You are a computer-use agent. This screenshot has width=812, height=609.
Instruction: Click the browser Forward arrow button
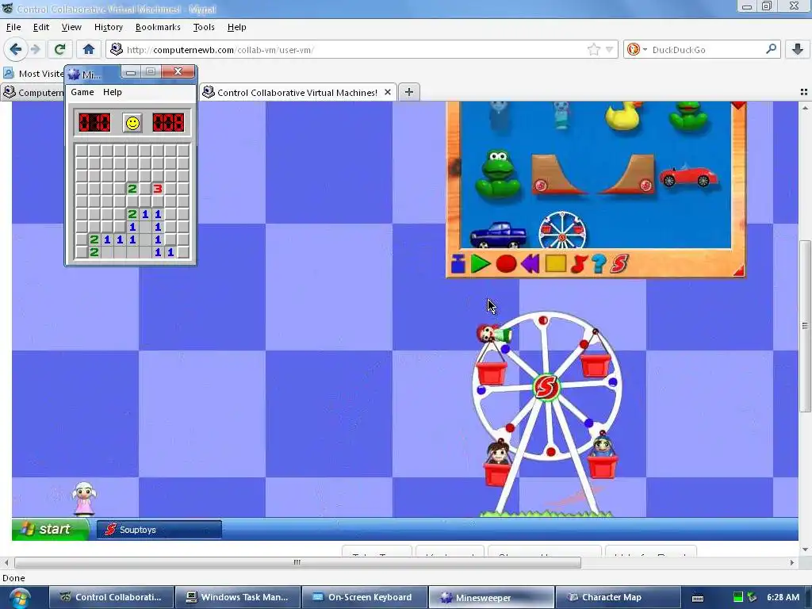pos(35,49)
